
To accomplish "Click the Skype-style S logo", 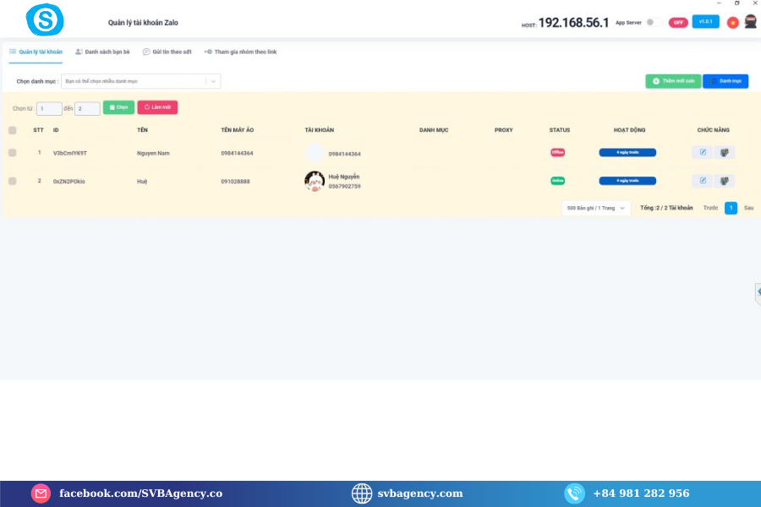I will coord(45,20).
